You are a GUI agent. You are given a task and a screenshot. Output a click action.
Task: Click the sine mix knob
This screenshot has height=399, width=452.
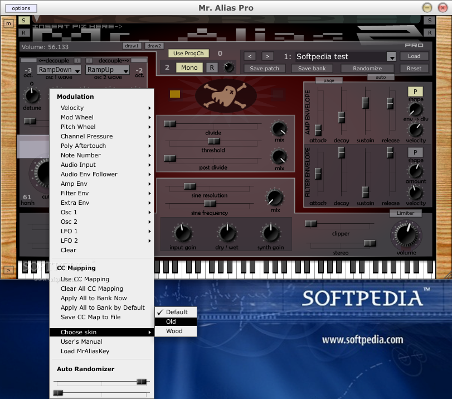pyautogui.click(x=275, y=198)
